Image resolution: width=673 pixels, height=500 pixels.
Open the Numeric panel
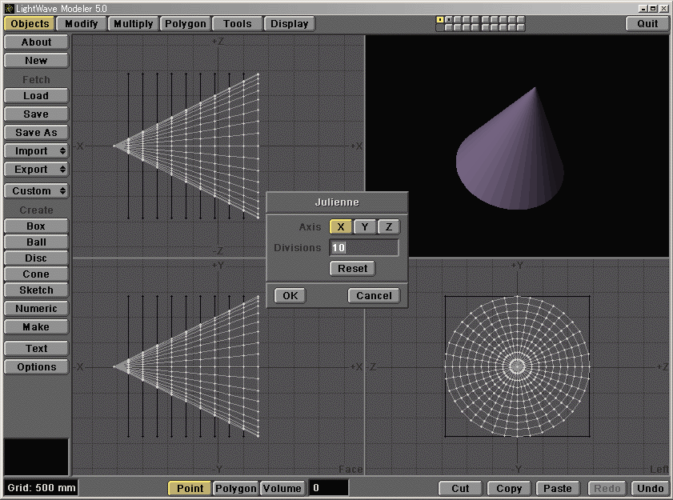pos(35,308)
